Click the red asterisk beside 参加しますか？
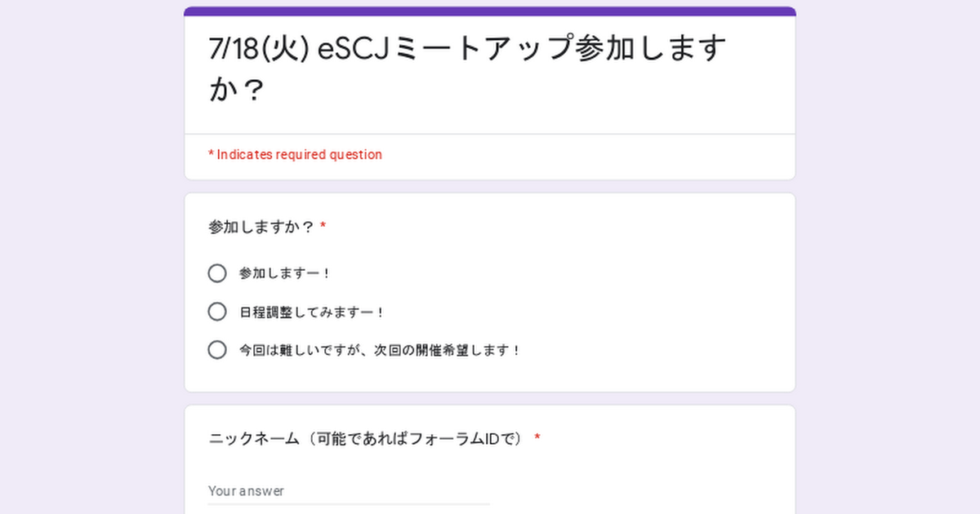Image resolution: width=980 pixels, height=514 pixels. [323, 227]
